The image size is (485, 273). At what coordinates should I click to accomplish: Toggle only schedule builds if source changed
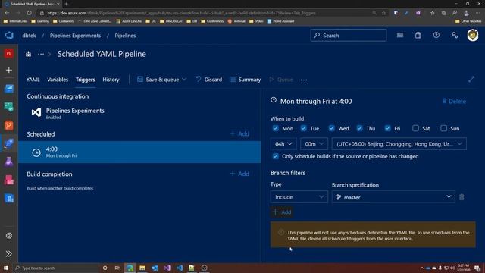(275, 156)
